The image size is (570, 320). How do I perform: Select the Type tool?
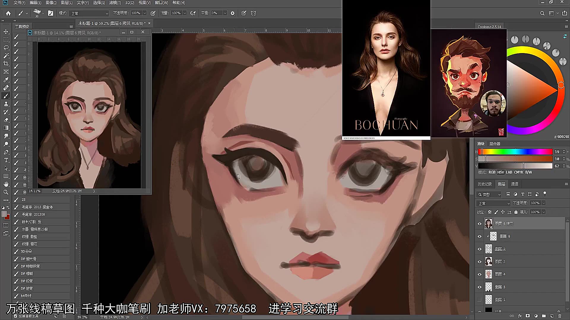[6, 160]
